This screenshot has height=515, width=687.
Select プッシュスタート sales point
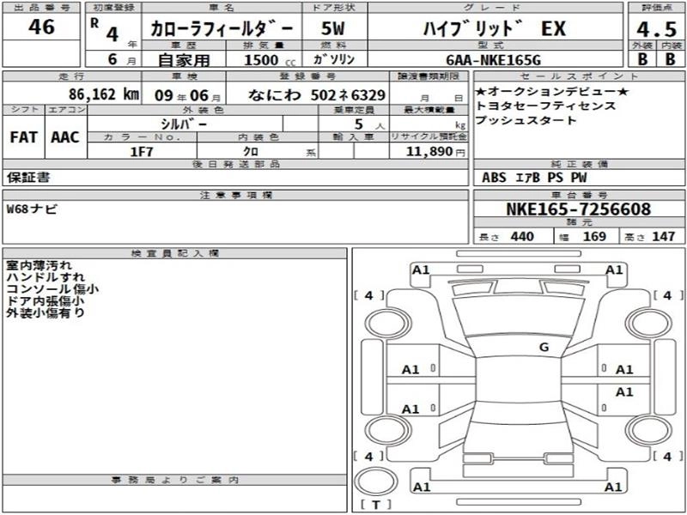click(x=526, y=120)
